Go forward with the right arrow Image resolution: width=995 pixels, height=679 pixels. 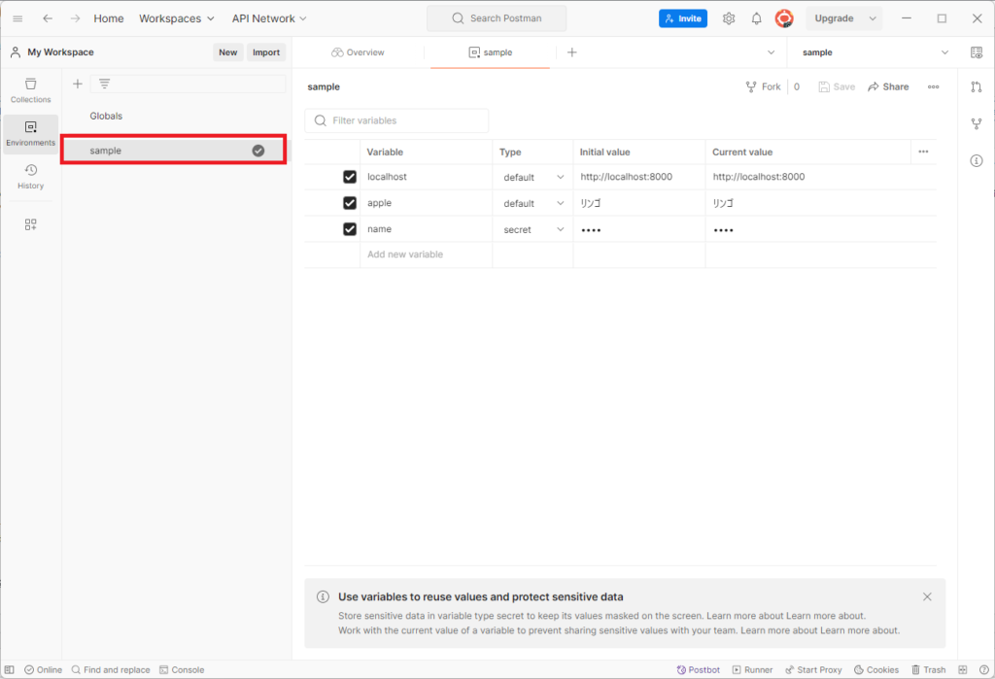point(75,18)
